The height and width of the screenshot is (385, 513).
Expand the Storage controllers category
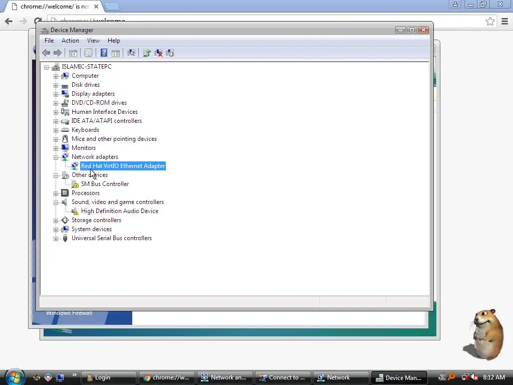pos(56,221)
